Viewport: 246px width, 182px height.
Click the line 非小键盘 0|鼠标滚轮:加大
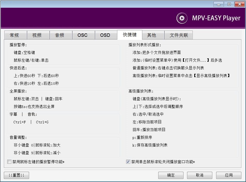[37, 145]
